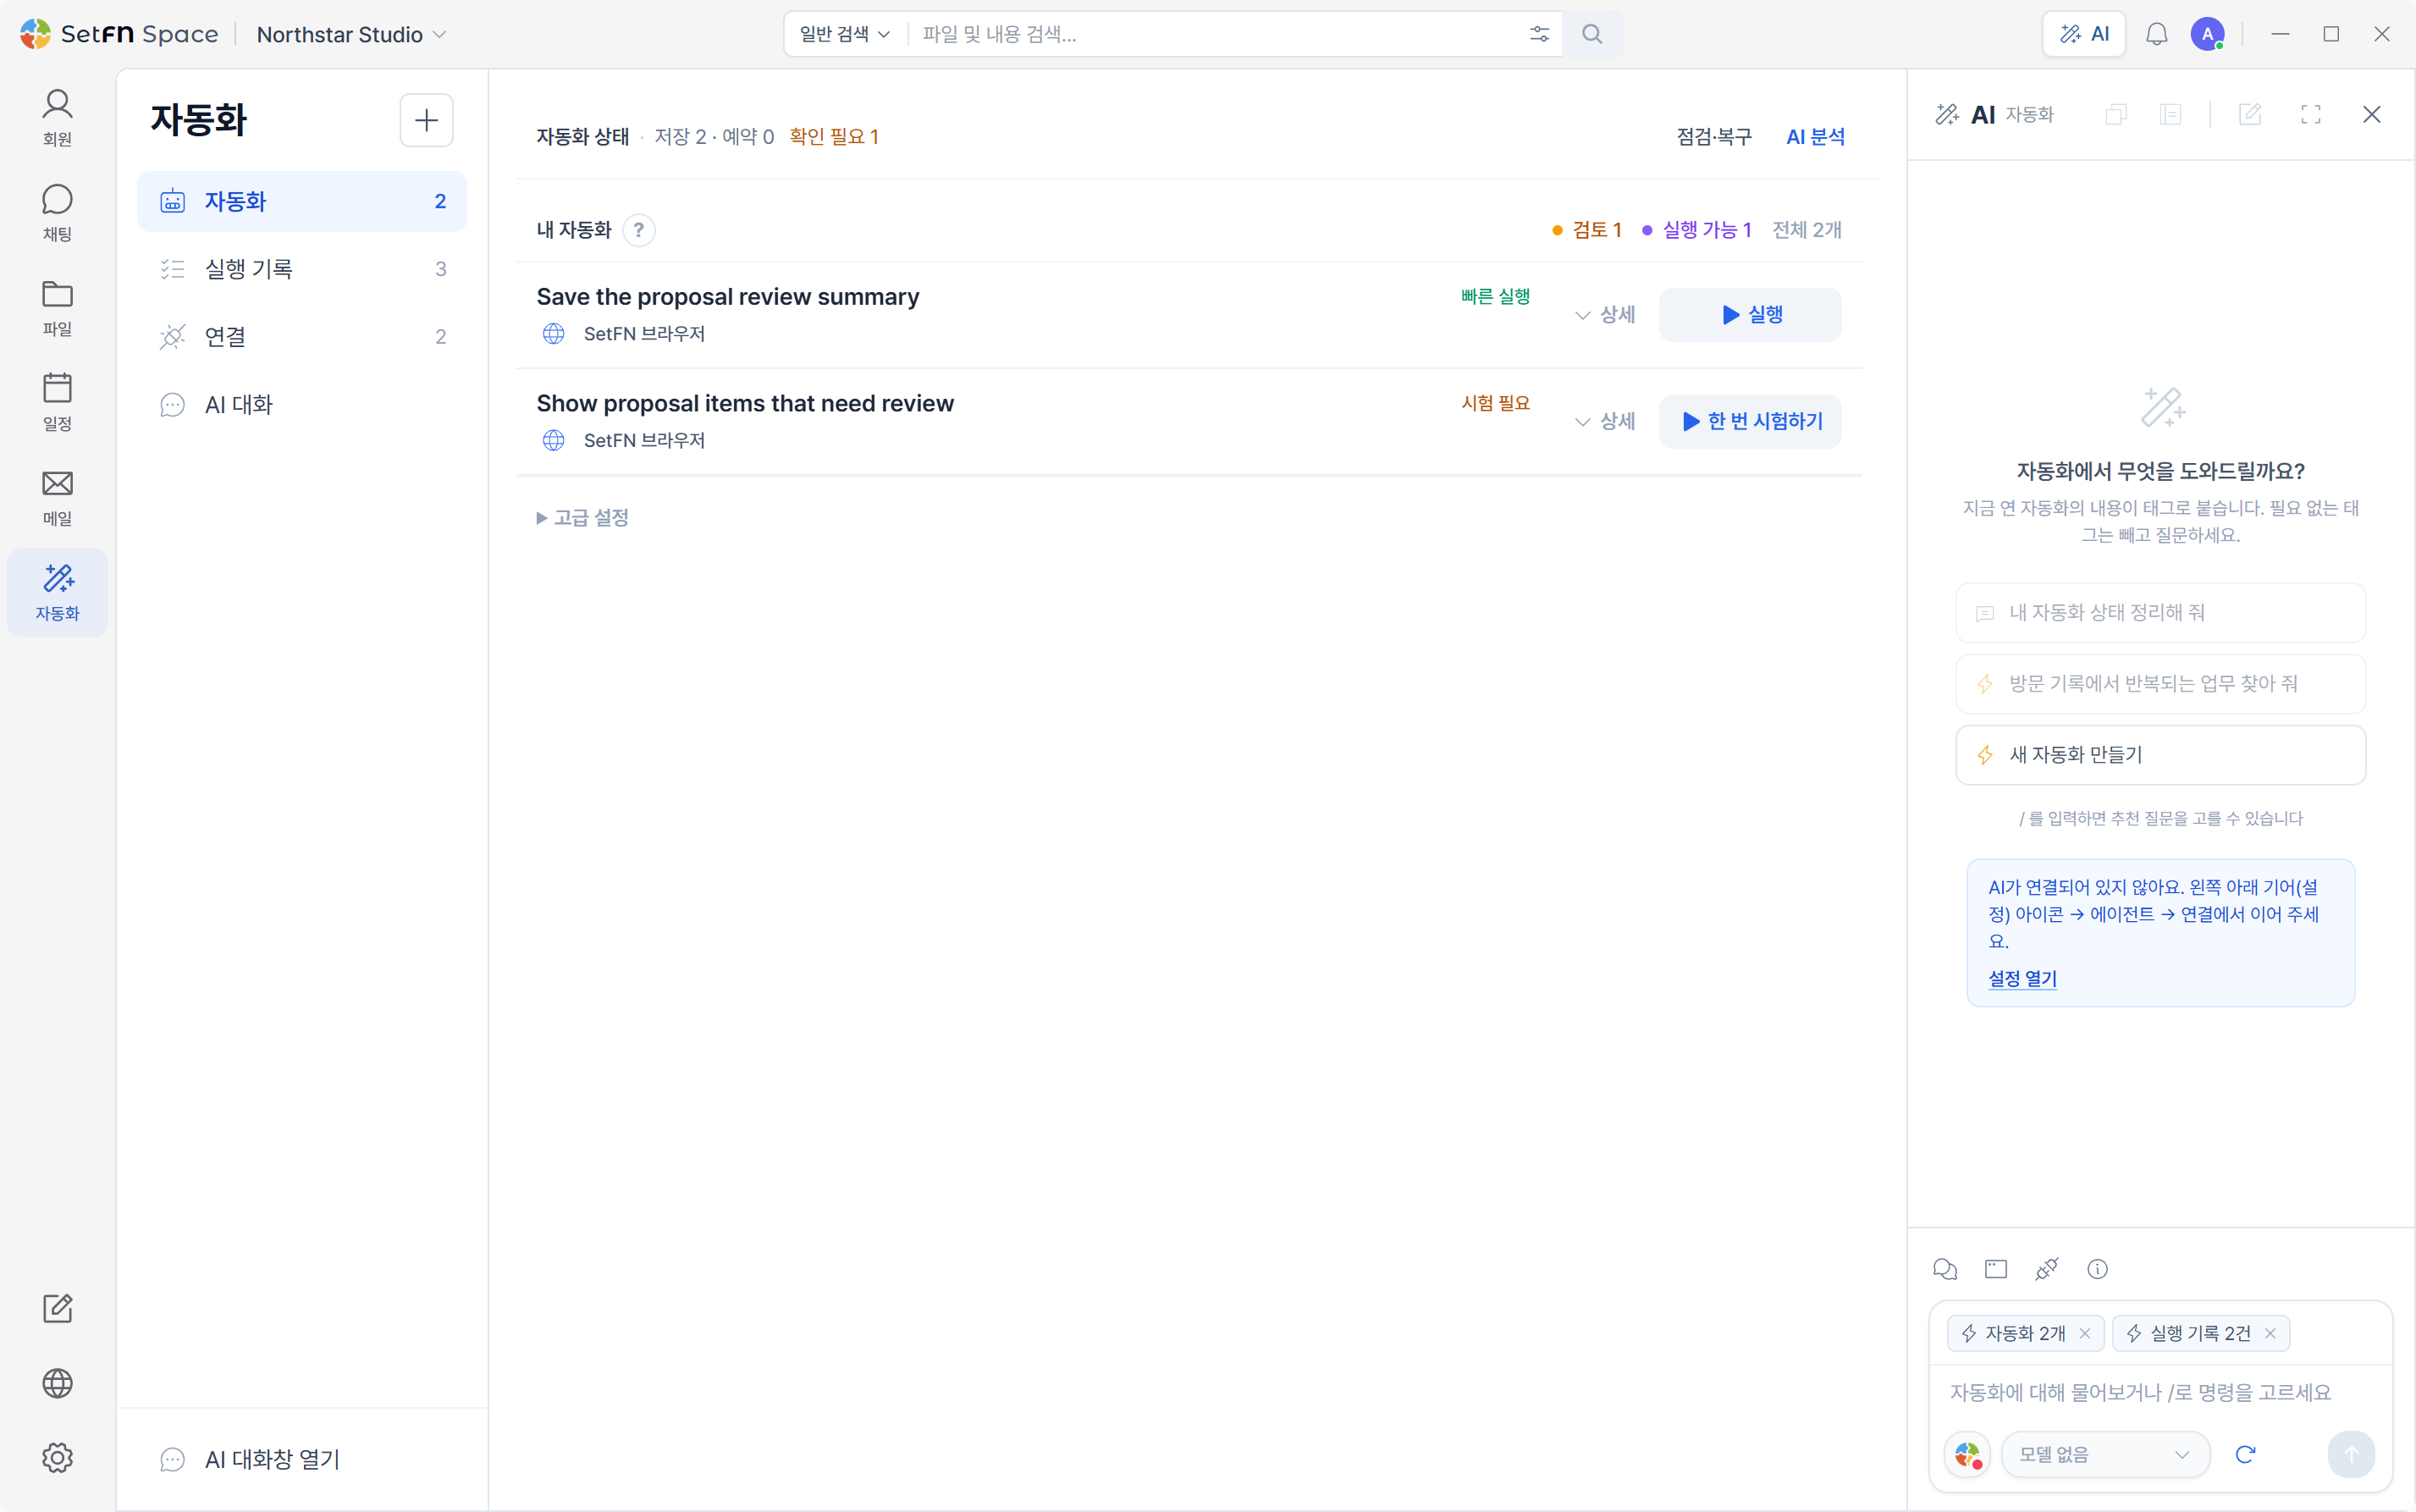The image size is (2416, 1512).
Task: Click the 새 자동화 만들기 suggestion
Action: pyautogui.click(x=2160, y=755)
